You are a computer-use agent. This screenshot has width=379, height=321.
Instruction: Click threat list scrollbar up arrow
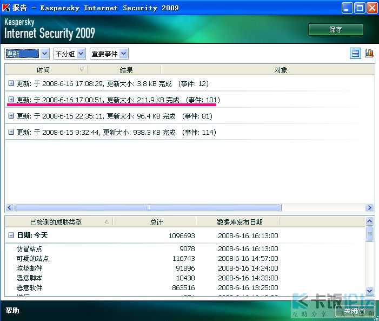tap(370, 221)
